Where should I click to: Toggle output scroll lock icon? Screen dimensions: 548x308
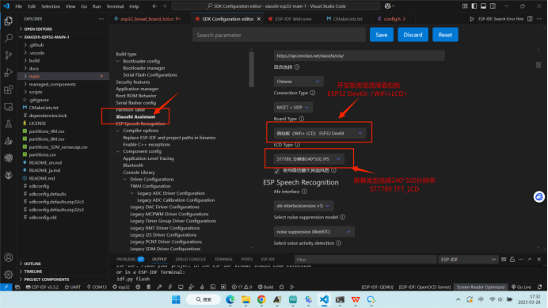512,260
